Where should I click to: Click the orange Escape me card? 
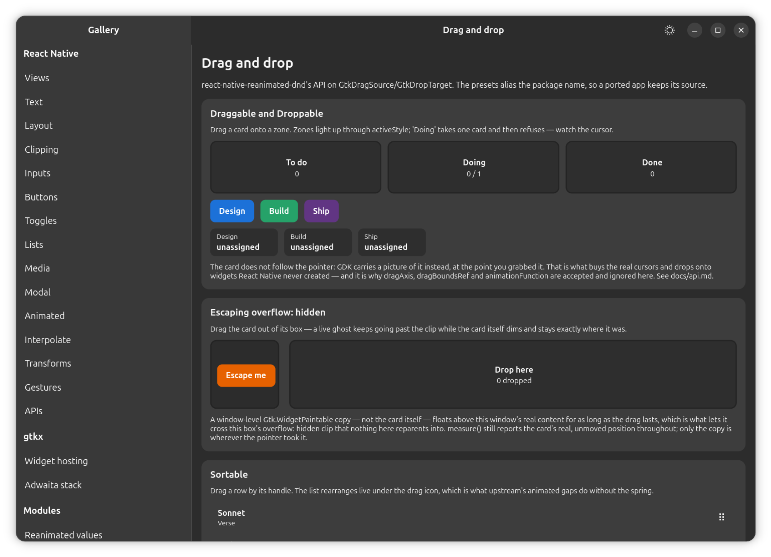(x=246, y=376)
